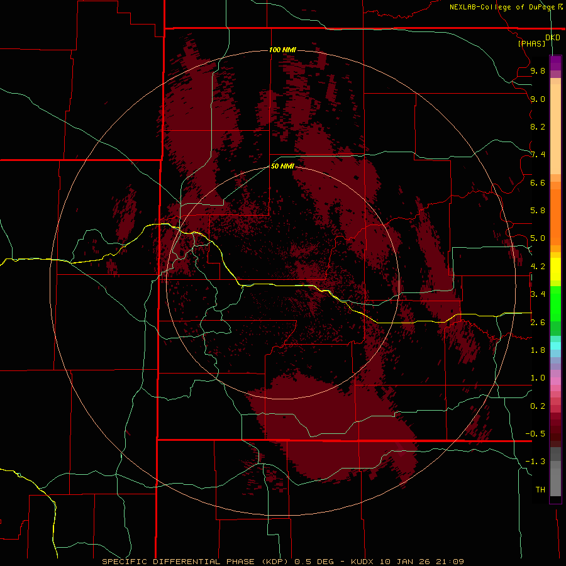This screenshot has height=566, width=566.
Task: Click the 0.2 value on color scale
Action: tap(538, 406)
